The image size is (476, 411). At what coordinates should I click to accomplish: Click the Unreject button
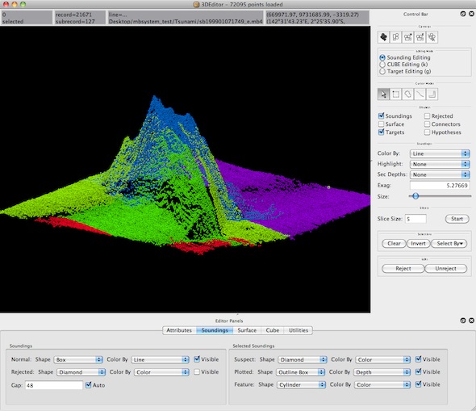(x=445, y=269)
